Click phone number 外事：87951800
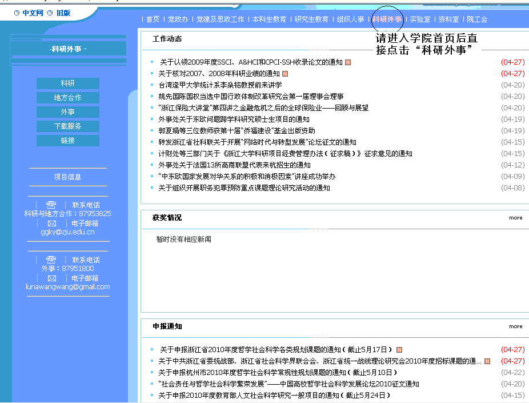 point(68,269)
